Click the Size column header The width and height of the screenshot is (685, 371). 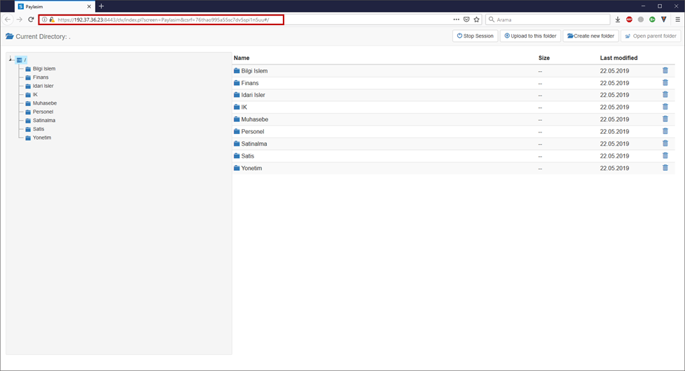tap(544, 58)
